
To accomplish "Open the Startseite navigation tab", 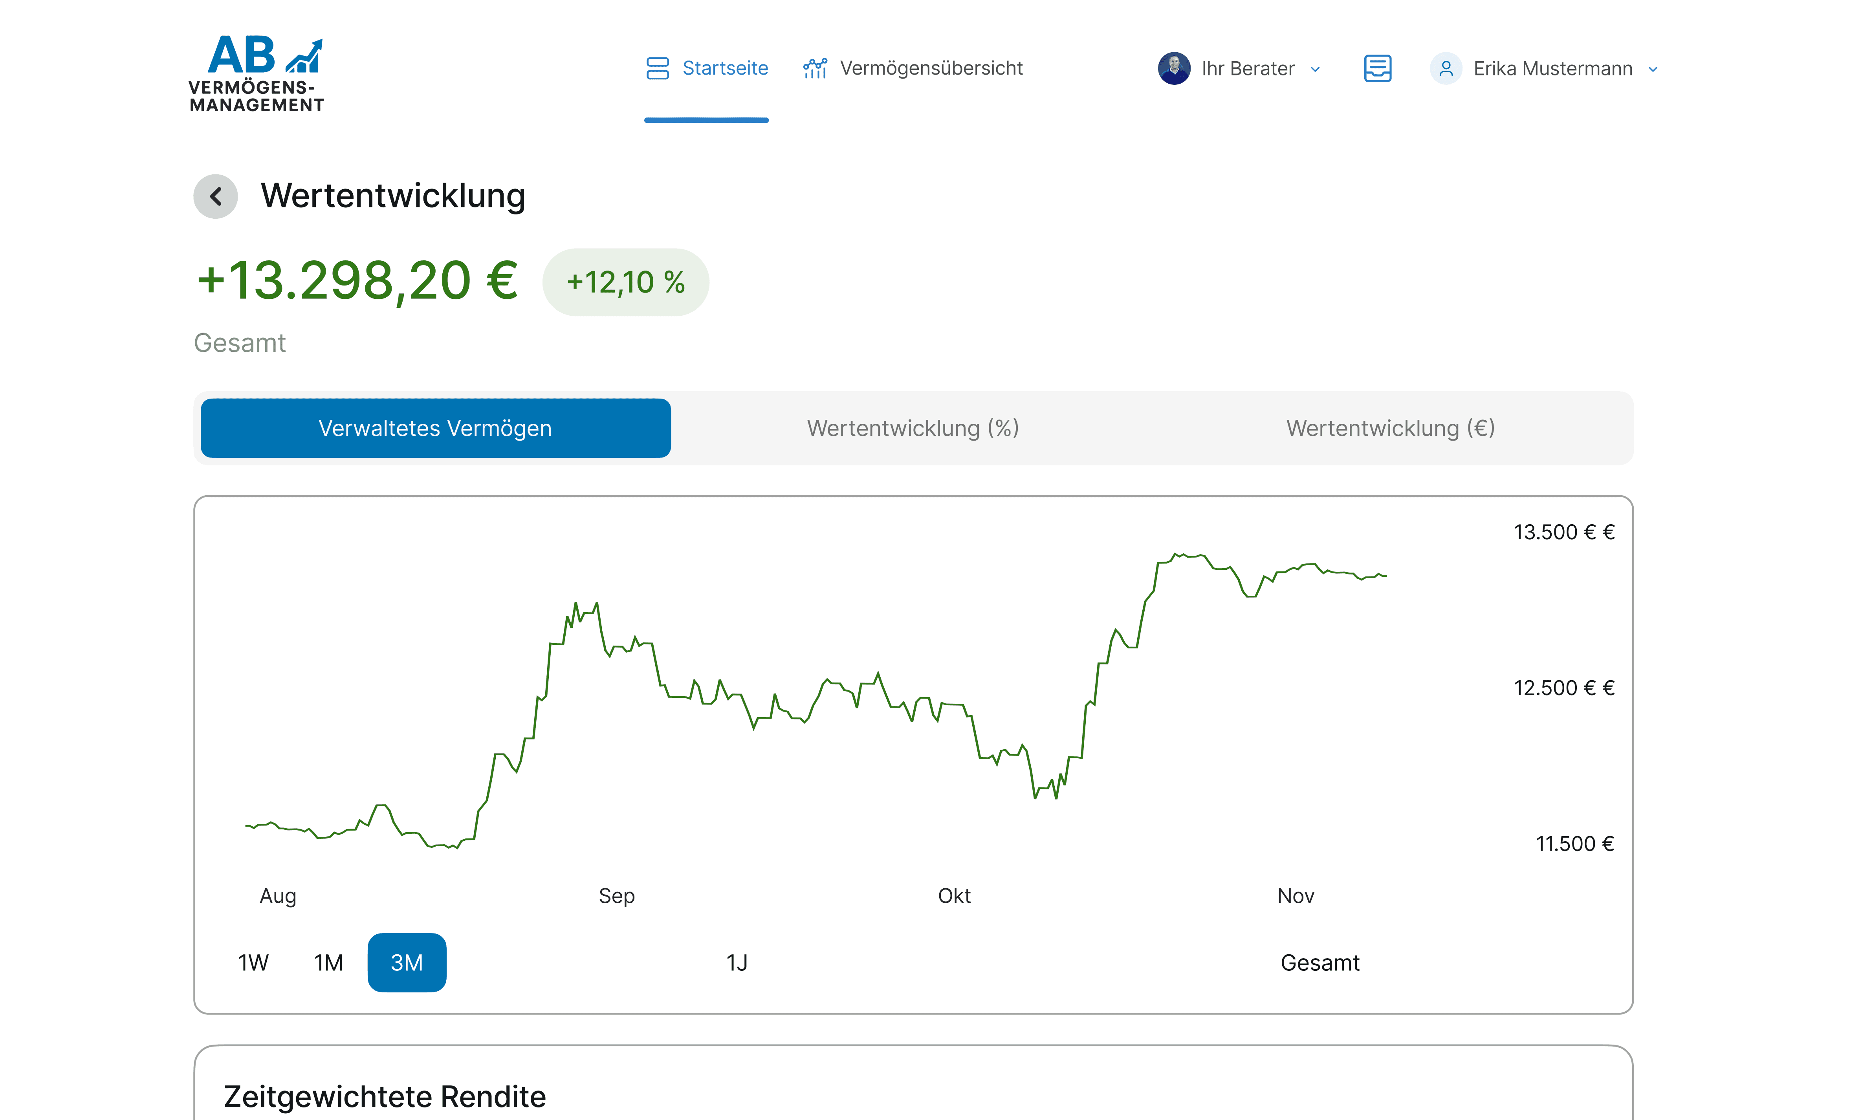I will (724, 68).
